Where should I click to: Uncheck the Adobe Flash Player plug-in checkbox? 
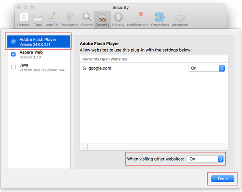tap(13, 42)
